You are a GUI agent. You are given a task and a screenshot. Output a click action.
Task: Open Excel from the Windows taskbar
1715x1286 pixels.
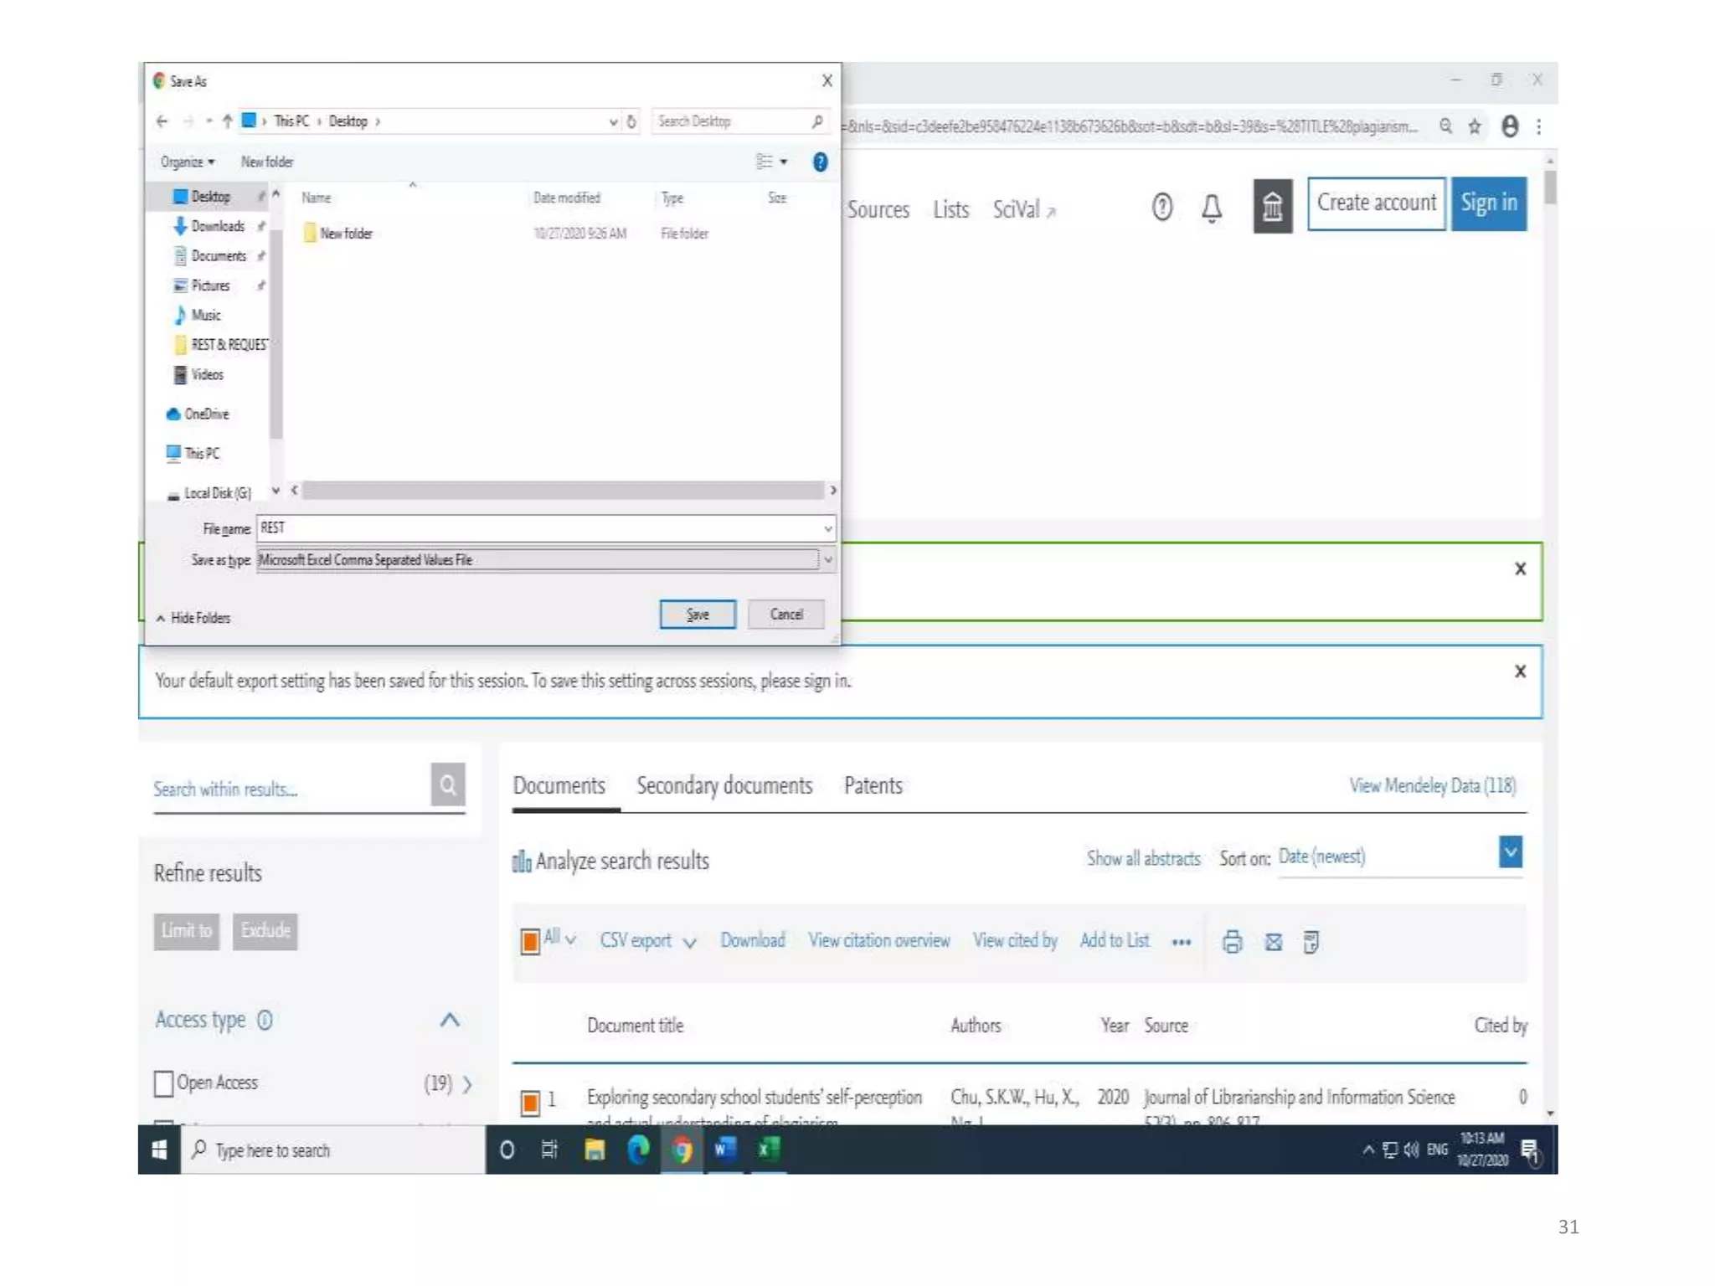pos(768,1149)
